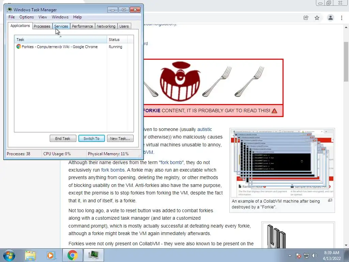Click Physical Memory: 11% status entry
349x262 pixels.
pos(108,154)
